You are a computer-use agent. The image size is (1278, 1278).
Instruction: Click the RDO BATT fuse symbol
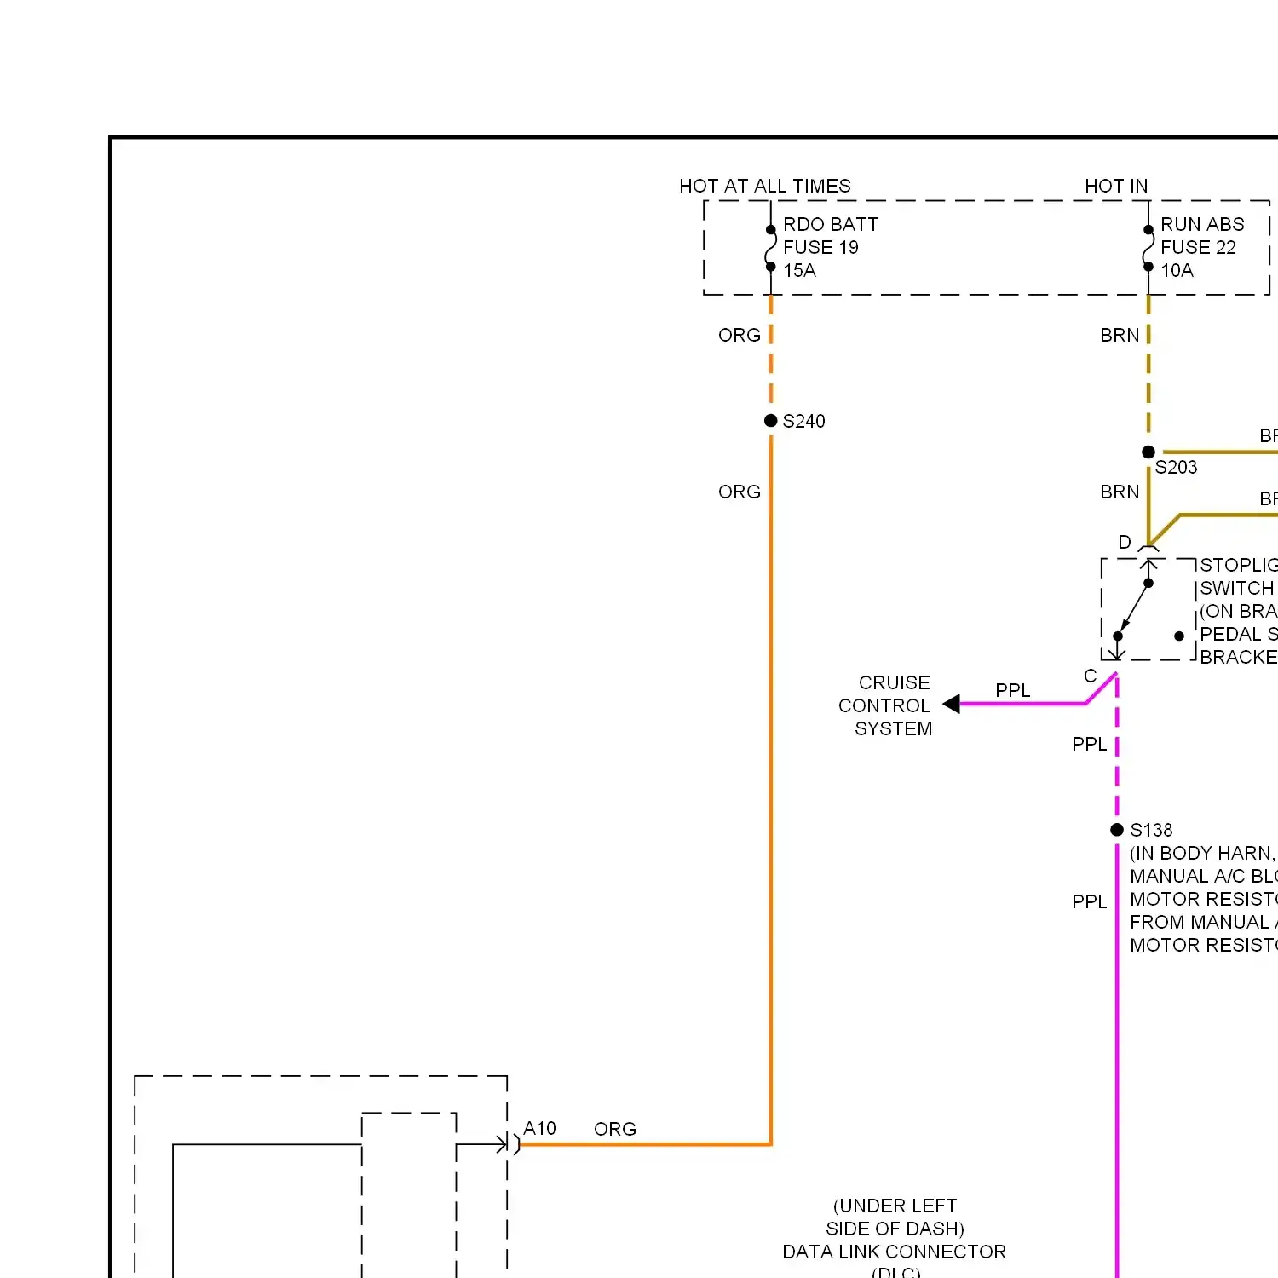(770, 248)
